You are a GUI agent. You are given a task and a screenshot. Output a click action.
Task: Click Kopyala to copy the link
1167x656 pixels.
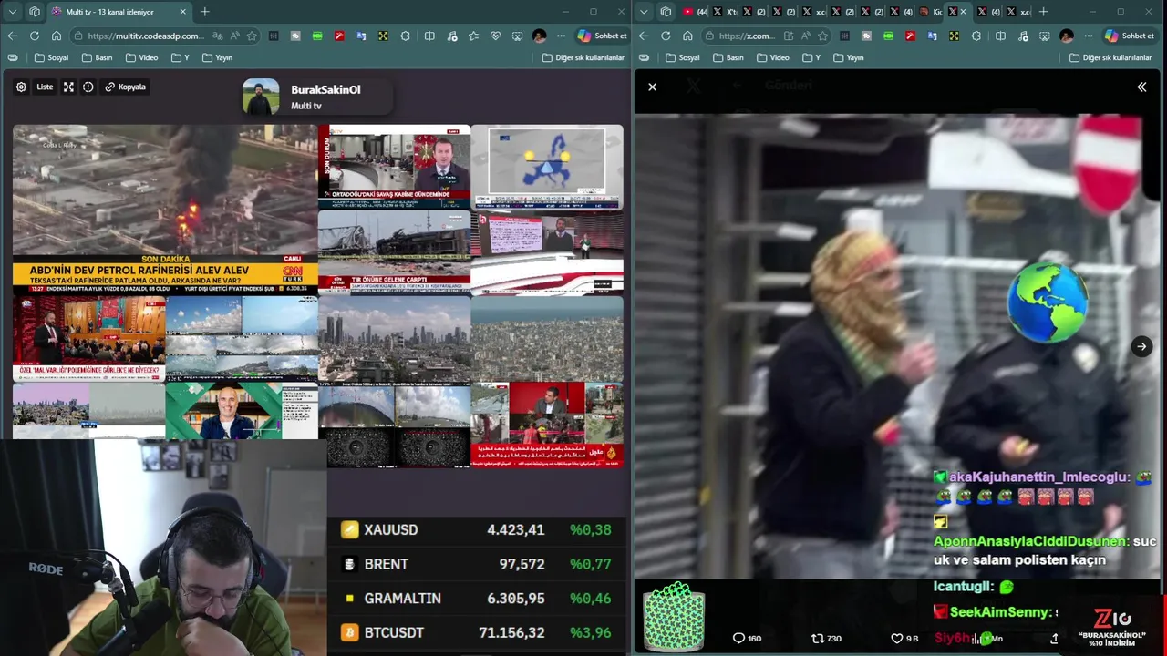point(125,87)
